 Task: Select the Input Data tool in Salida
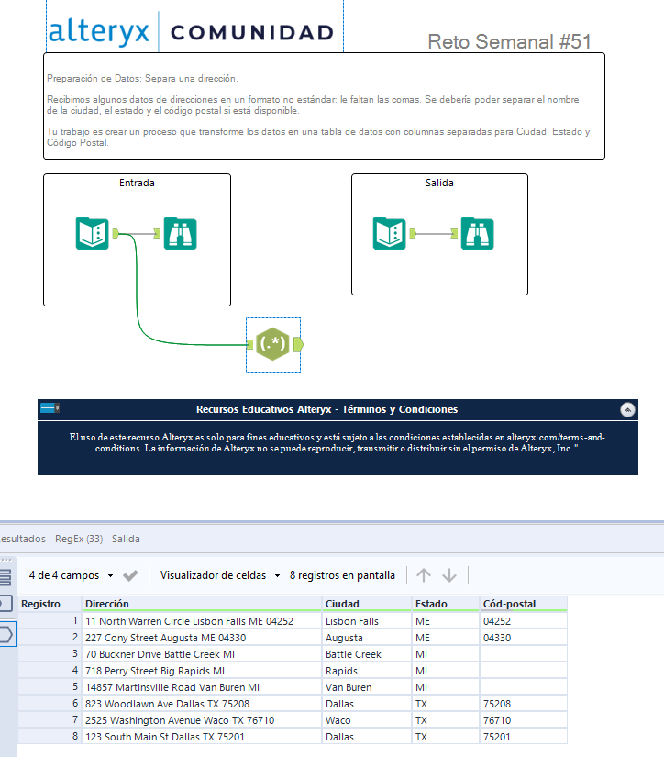(x=390, y=234)
